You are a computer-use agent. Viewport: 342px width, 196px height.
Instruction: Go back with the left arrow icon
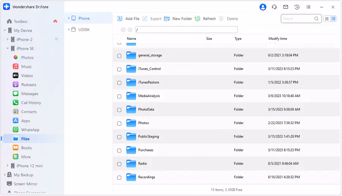123,30
